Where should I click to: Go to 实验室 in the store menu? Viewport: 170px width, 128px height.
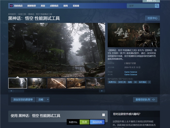[x=76, y=5]
